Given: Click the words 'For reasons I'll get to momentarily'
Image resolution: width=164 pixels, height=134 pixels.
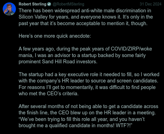Looking at the screenshot, I should coord(56,87).
